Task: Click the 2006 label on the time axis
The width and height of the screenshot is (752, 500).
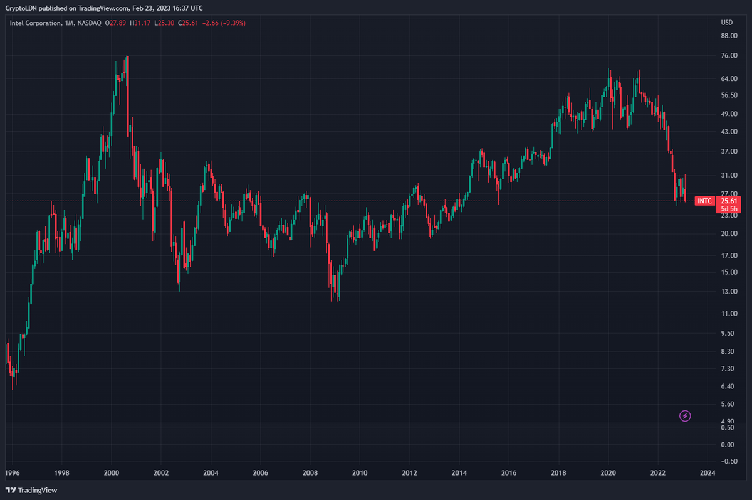Action: (260, 473)
